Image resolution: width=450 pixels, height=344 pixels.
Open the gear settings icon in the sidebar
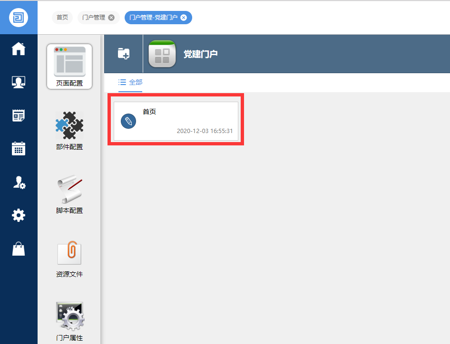pos(19,216)
